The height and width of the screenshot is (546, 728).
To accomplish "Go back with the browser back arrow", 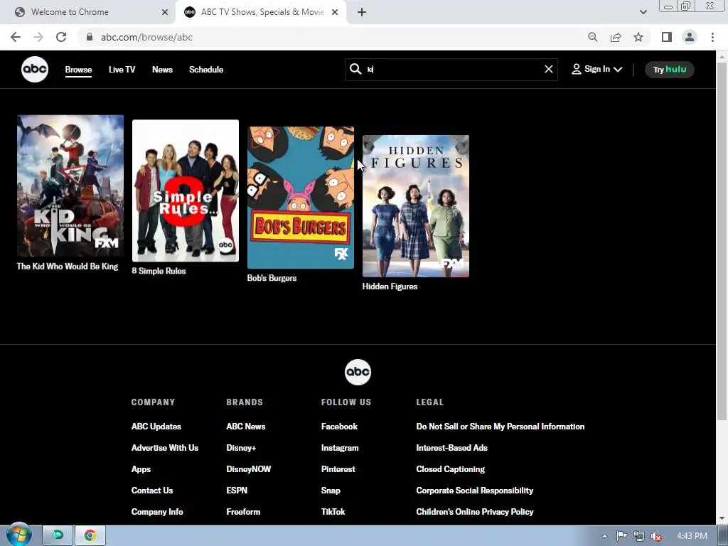I will [16, 37].
